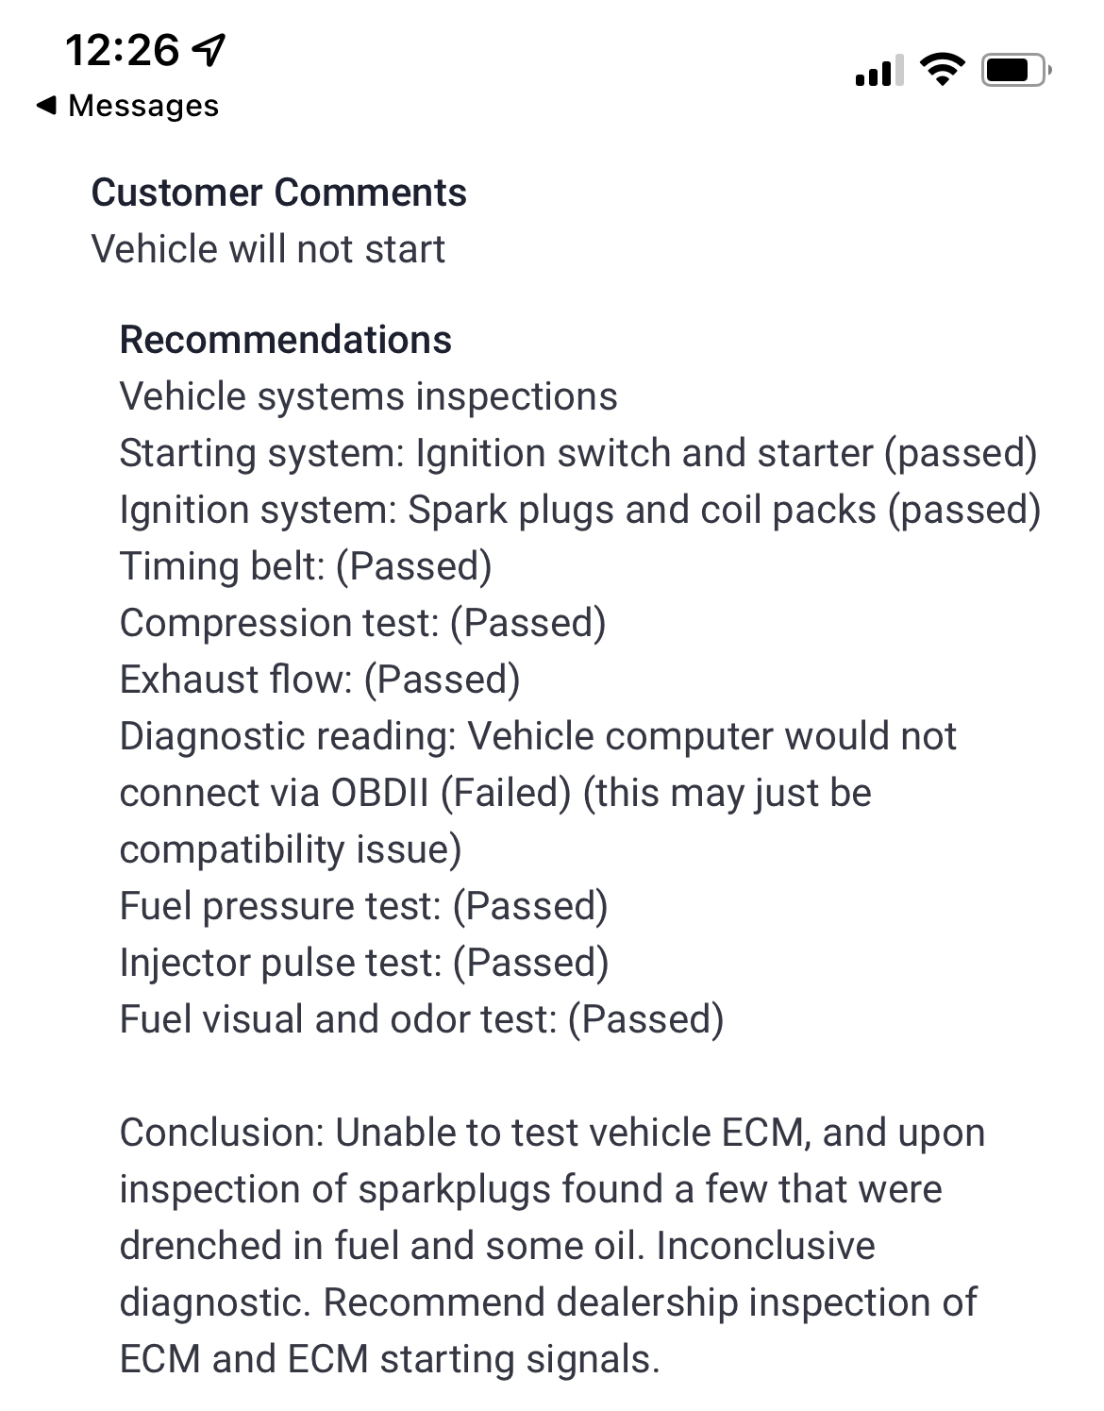The width and height of the screenshot is (1104, 1411).
Task: Click the OBDII '(Failed)' text
Action: point(506,793)
